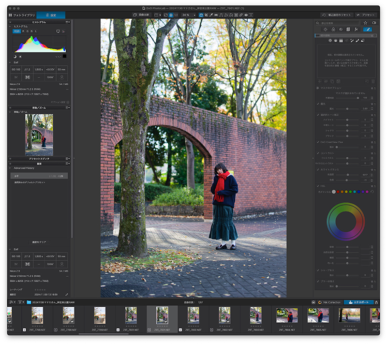Toggle monitor gamut warning icon
387x344 pixels.
(58, 31)
